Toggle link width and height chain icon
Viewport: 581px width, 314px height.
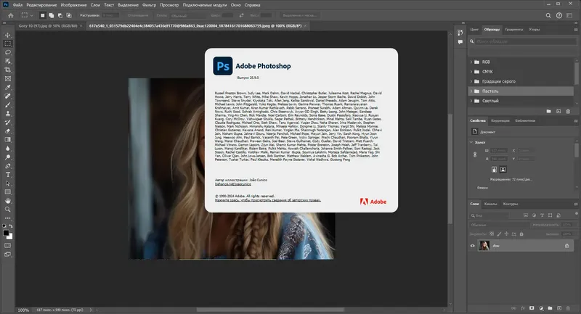[475, 154]
